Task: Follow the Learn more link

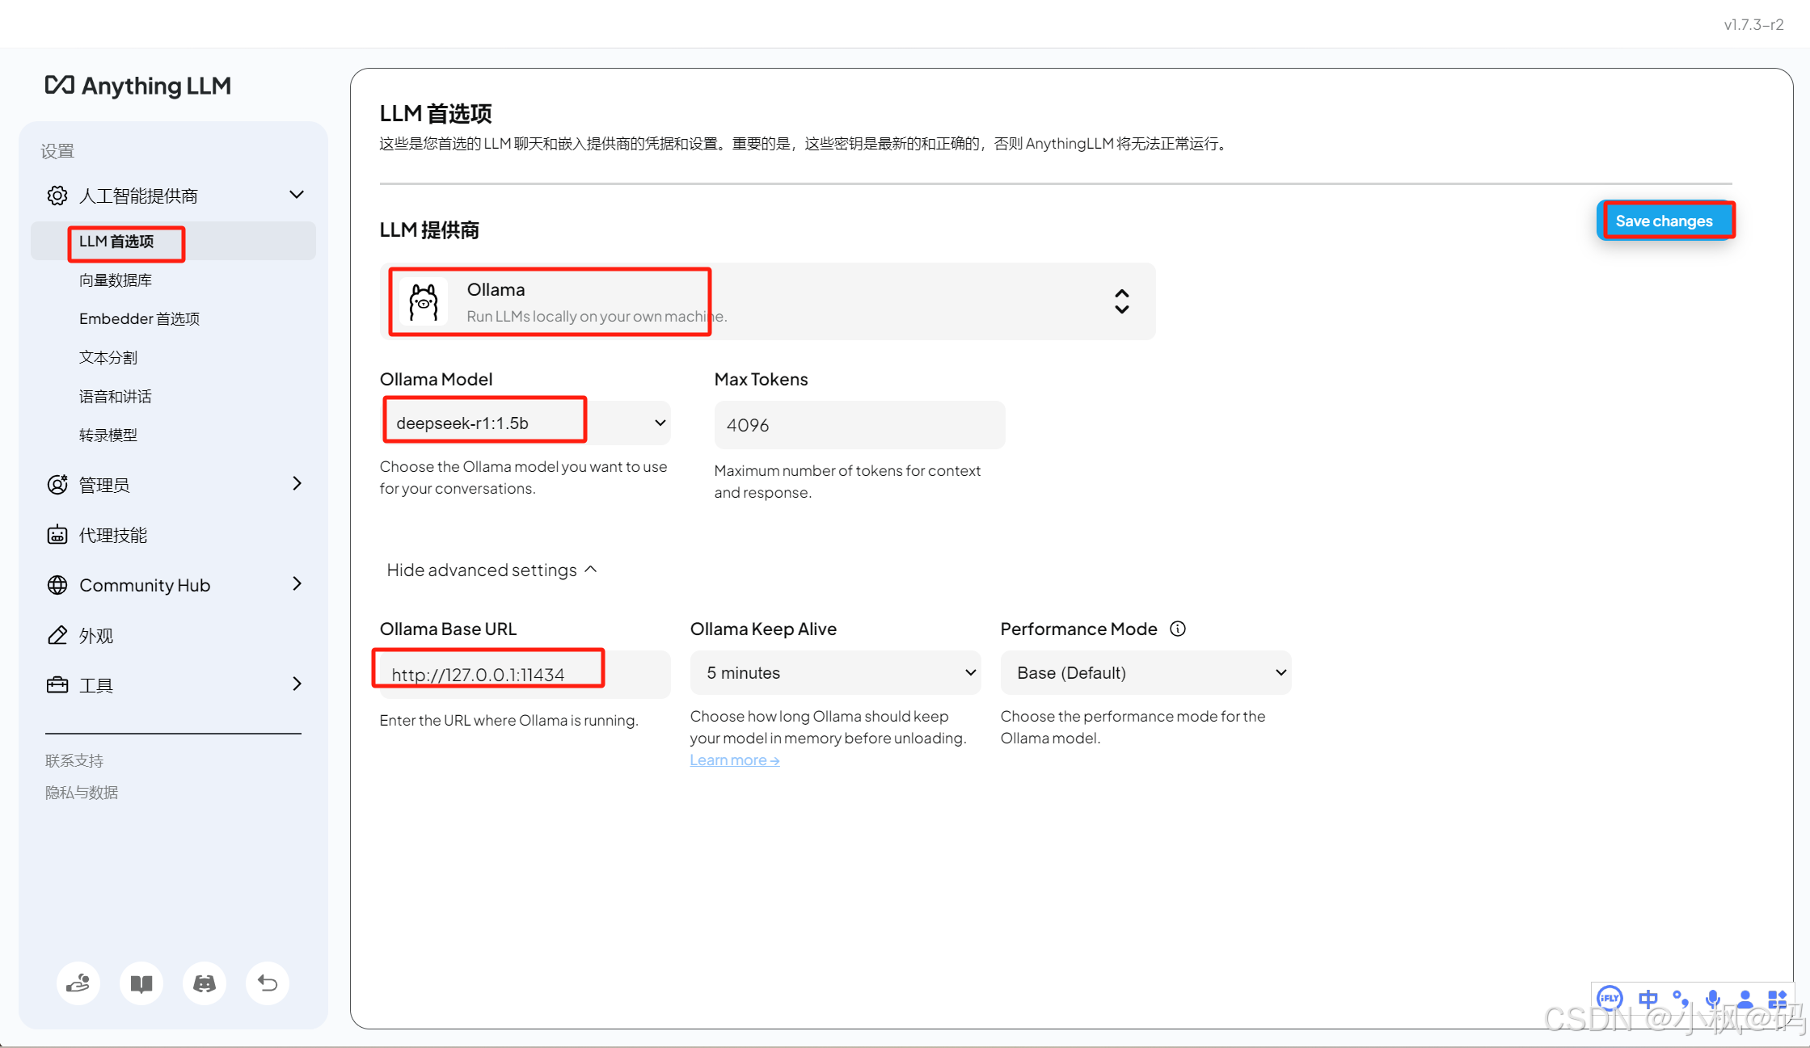Action: (x=734, y=760)
